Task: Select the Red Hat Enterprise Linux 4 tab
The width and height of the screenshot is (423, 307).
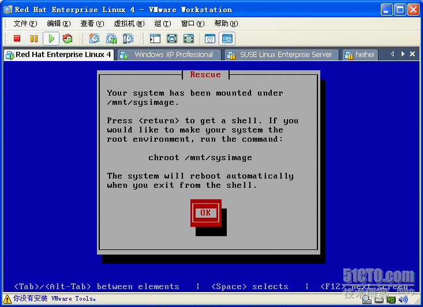Action: (59, 55)
